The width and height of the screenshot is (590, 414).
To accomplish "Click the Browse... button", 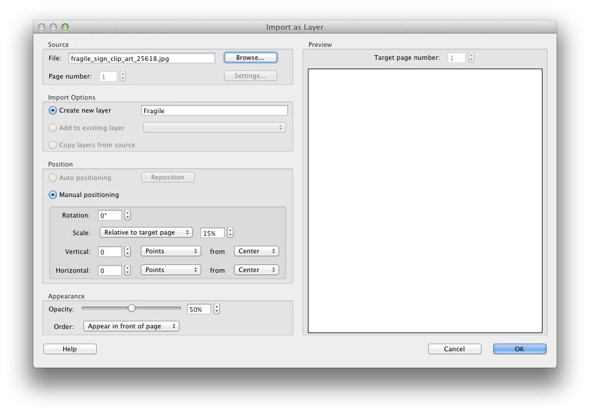I will point(250,57).
